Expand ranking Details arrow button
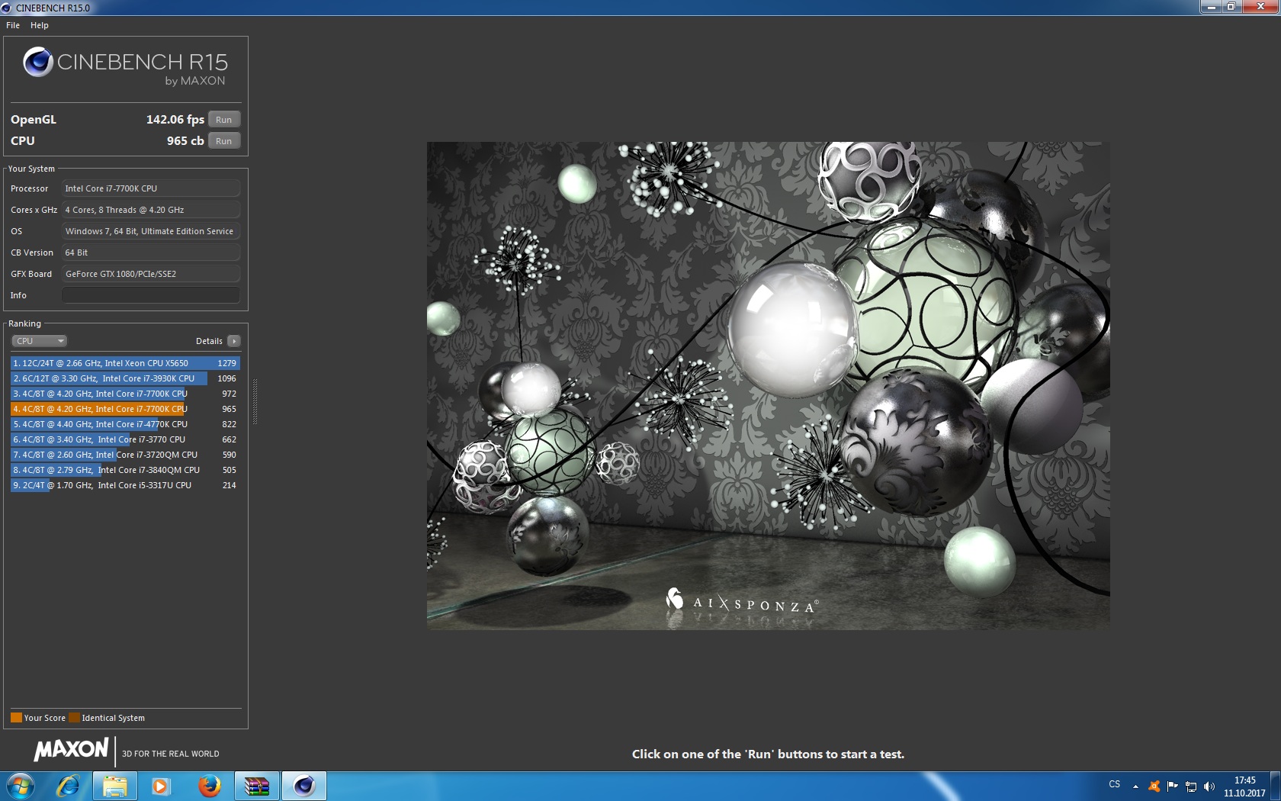This screenshot has height=801, width=1281. click(234, 341)
